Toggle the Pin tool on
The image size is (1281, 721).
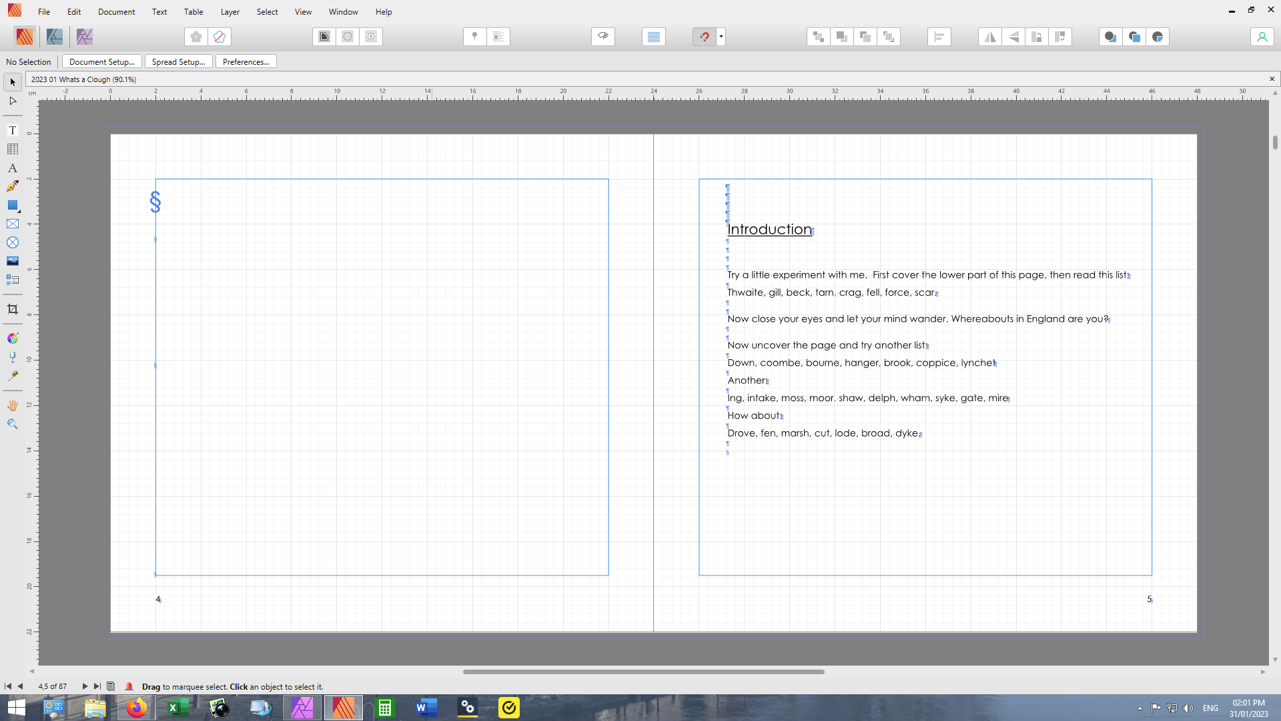[474, 37]
